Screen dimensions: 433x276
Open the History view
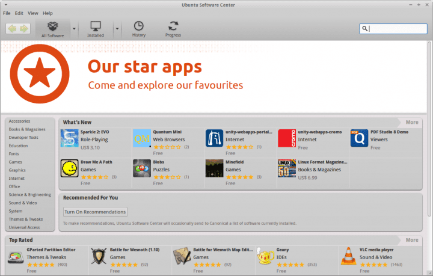point(139,29)
